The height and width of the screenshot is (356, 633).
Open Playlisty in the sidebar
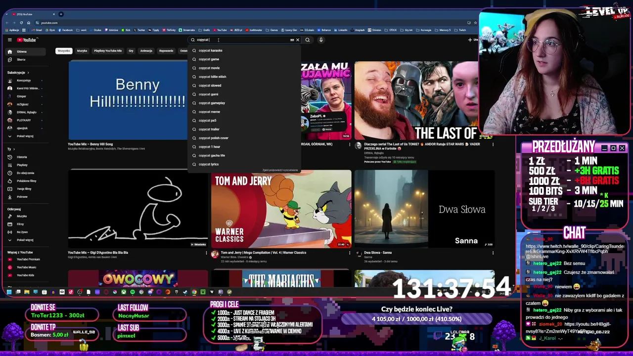tap(25, 165)
